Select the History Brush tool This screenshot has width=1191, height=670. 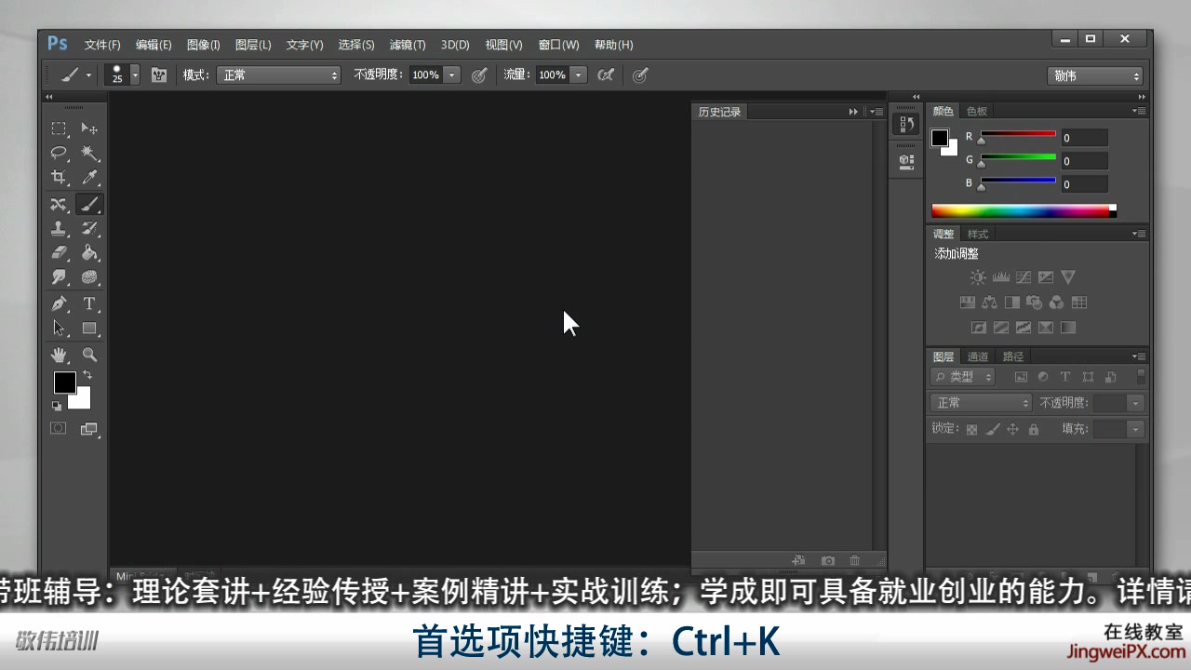click(x=89, y=228)
